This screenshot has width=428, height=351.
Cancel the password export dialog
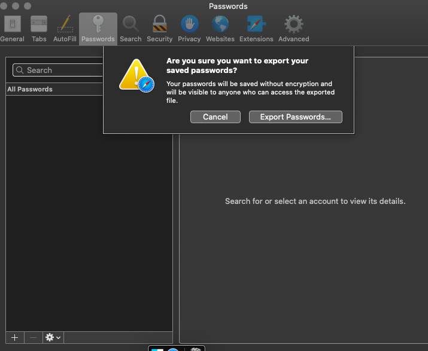(x=215, y=117)
